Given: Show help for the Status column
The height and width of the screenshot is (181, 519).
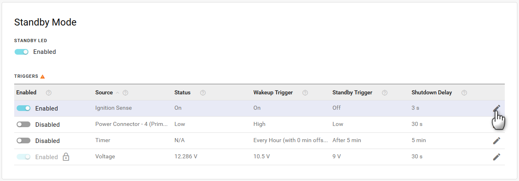Looking at the screenshot, I should coord(203,93).
